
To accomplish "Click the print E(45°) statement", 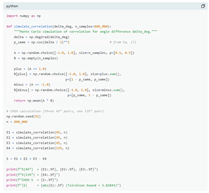I will click(x=52, y=169).
